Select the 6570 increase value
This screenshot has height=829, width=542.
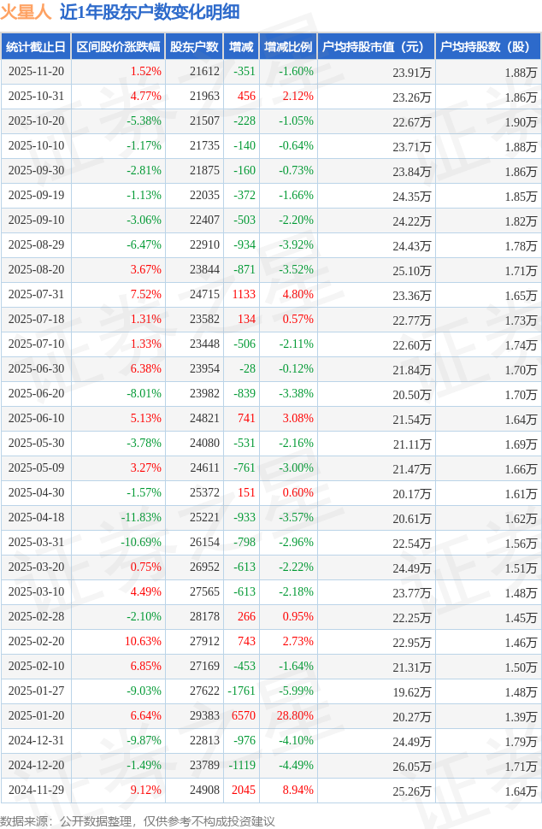click(244, 716)
